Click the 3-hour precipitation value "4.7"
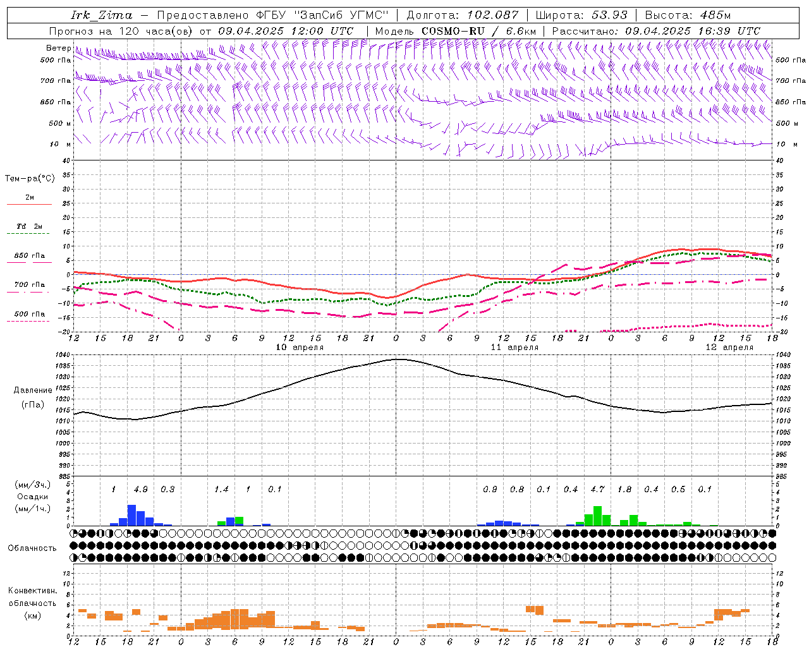The image size is (809, 647). pos(597,490)
